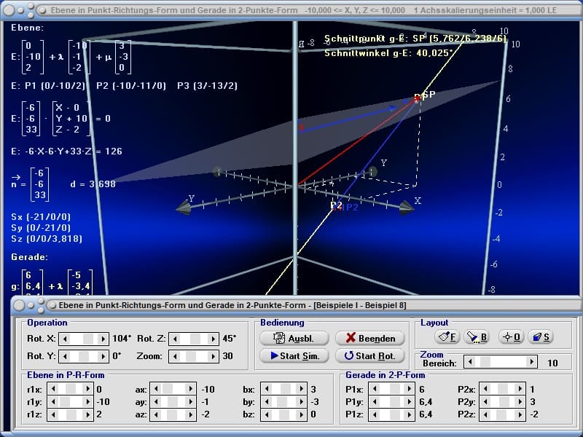This screenshot has width=583, height=437.
Task: Decrease P1x with its left arrow
Action: (x=375, y=389)
